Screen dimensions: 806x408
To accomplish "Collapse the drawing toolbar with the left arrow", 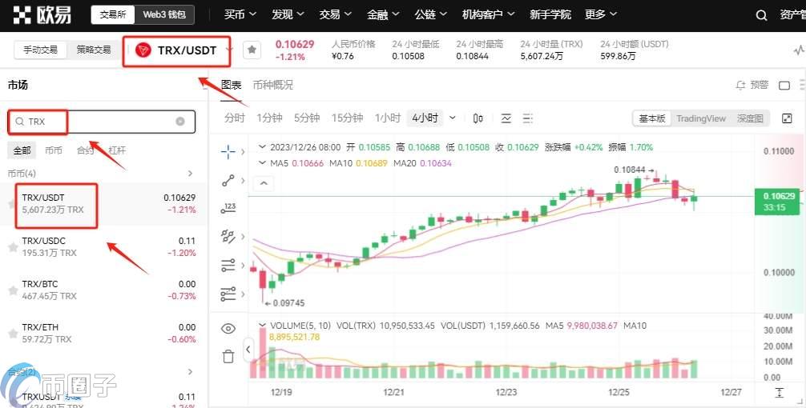I will pyautogui.click(x=248, y=350).
